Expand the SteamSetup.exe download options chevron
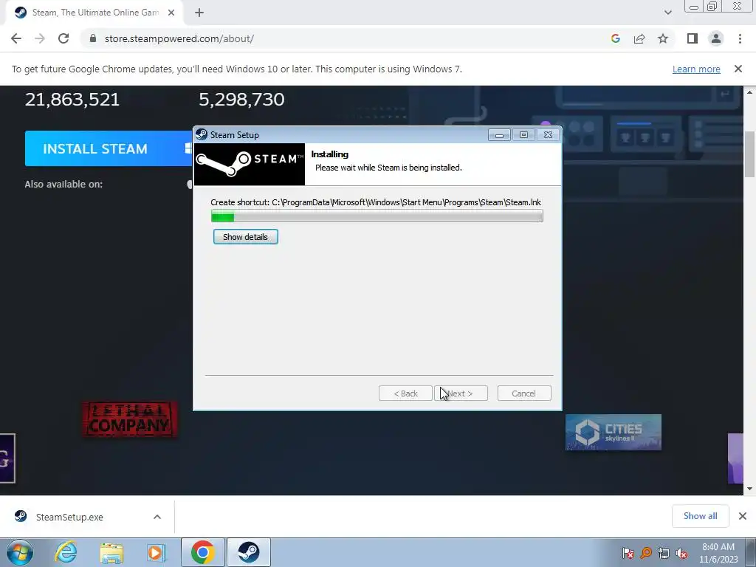 (157, 517)
